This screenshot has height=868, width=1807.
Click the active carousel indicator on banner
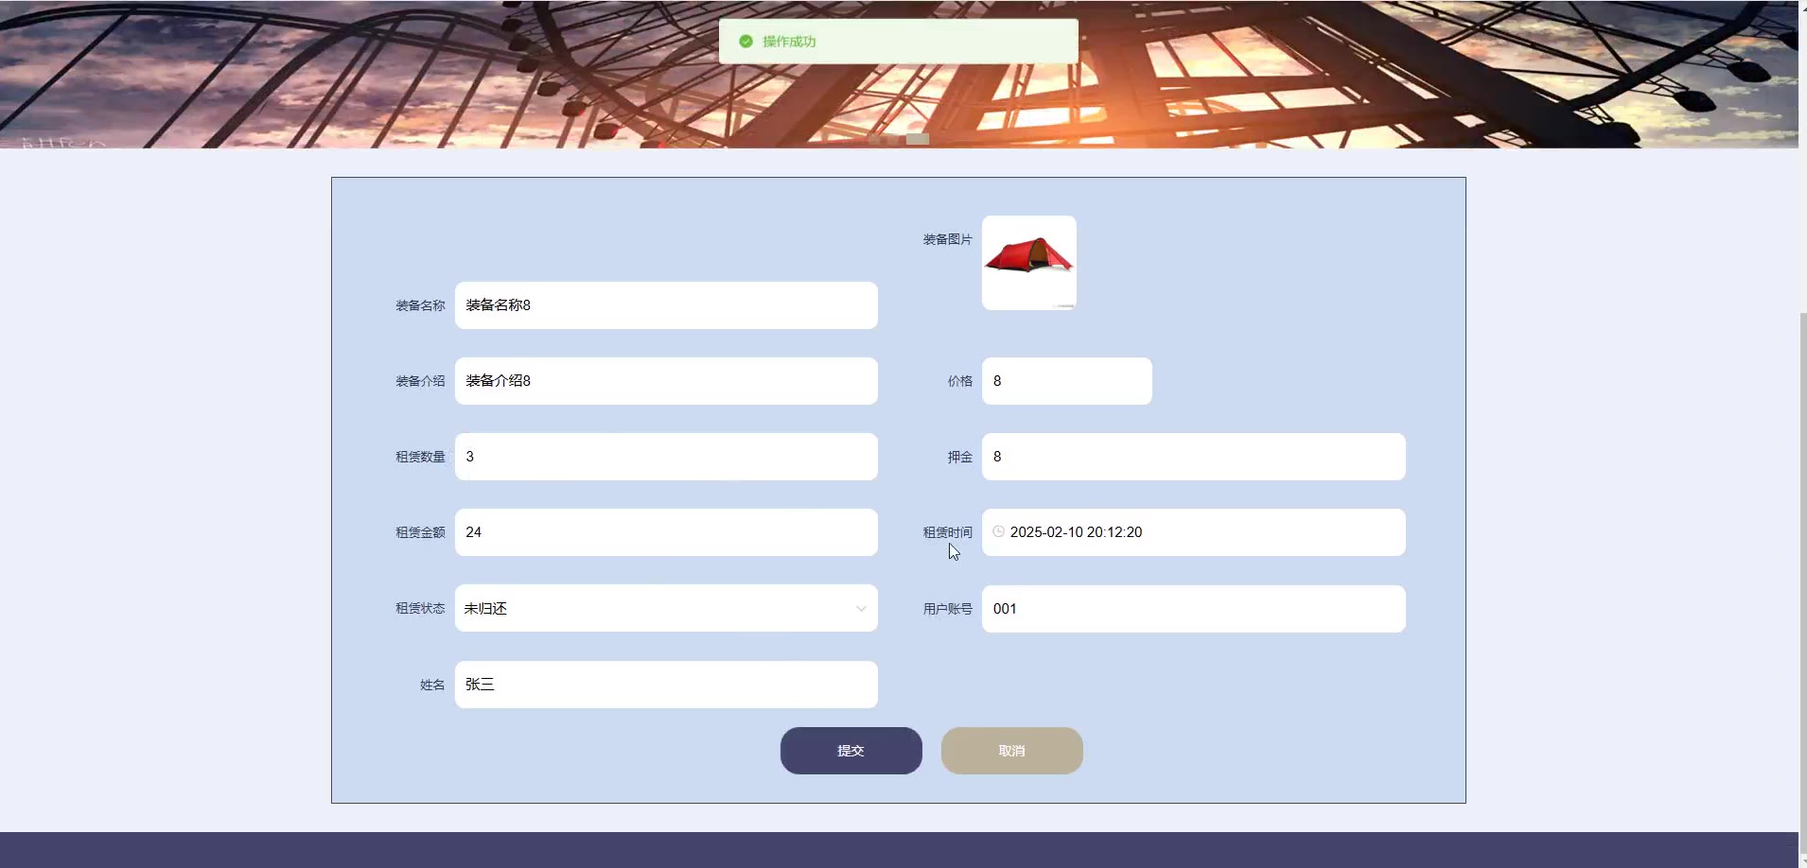(918, 139)
